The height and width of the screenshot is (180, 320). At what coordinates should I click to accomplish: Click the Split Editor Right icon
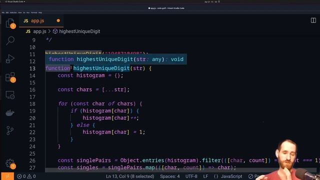click(x=313, y=20)
